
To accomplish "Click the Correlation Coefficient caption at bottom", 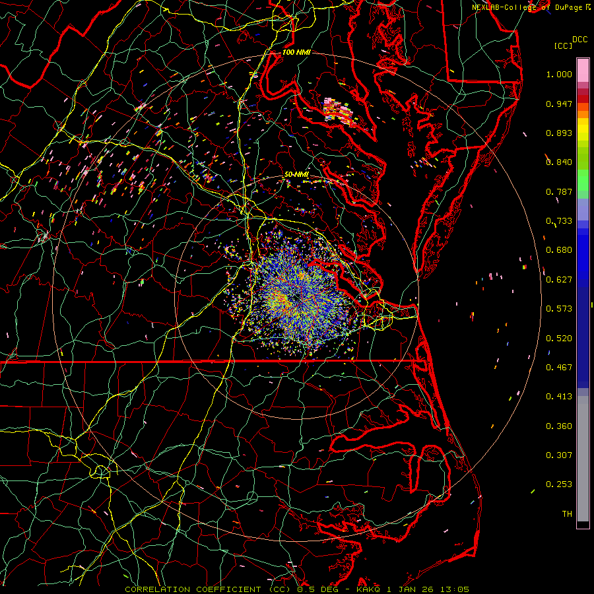I will tap(297, 589).
